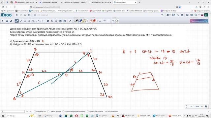Click the Разблокировать Pro button
This screenshot has height=118, width=211.
coord(199,21)
